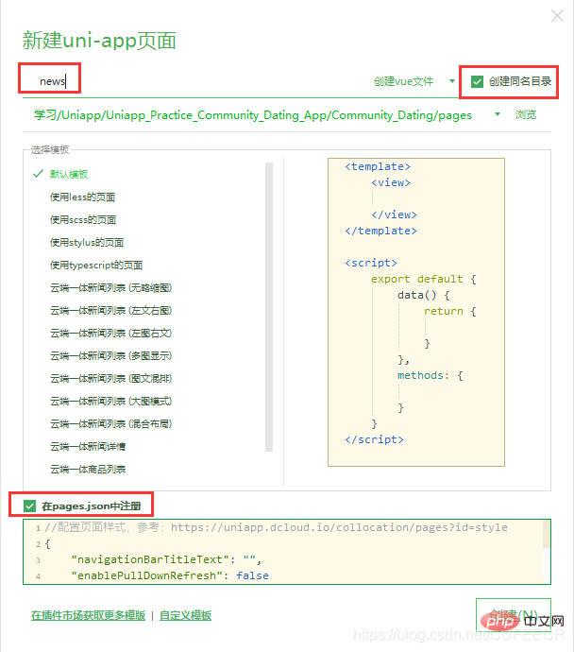Select the 默认模板 template
This screenshot has width=574, height=652.
(x=69, y=174)
